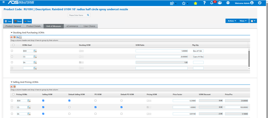Click the search icon in name field

(88, 15)
